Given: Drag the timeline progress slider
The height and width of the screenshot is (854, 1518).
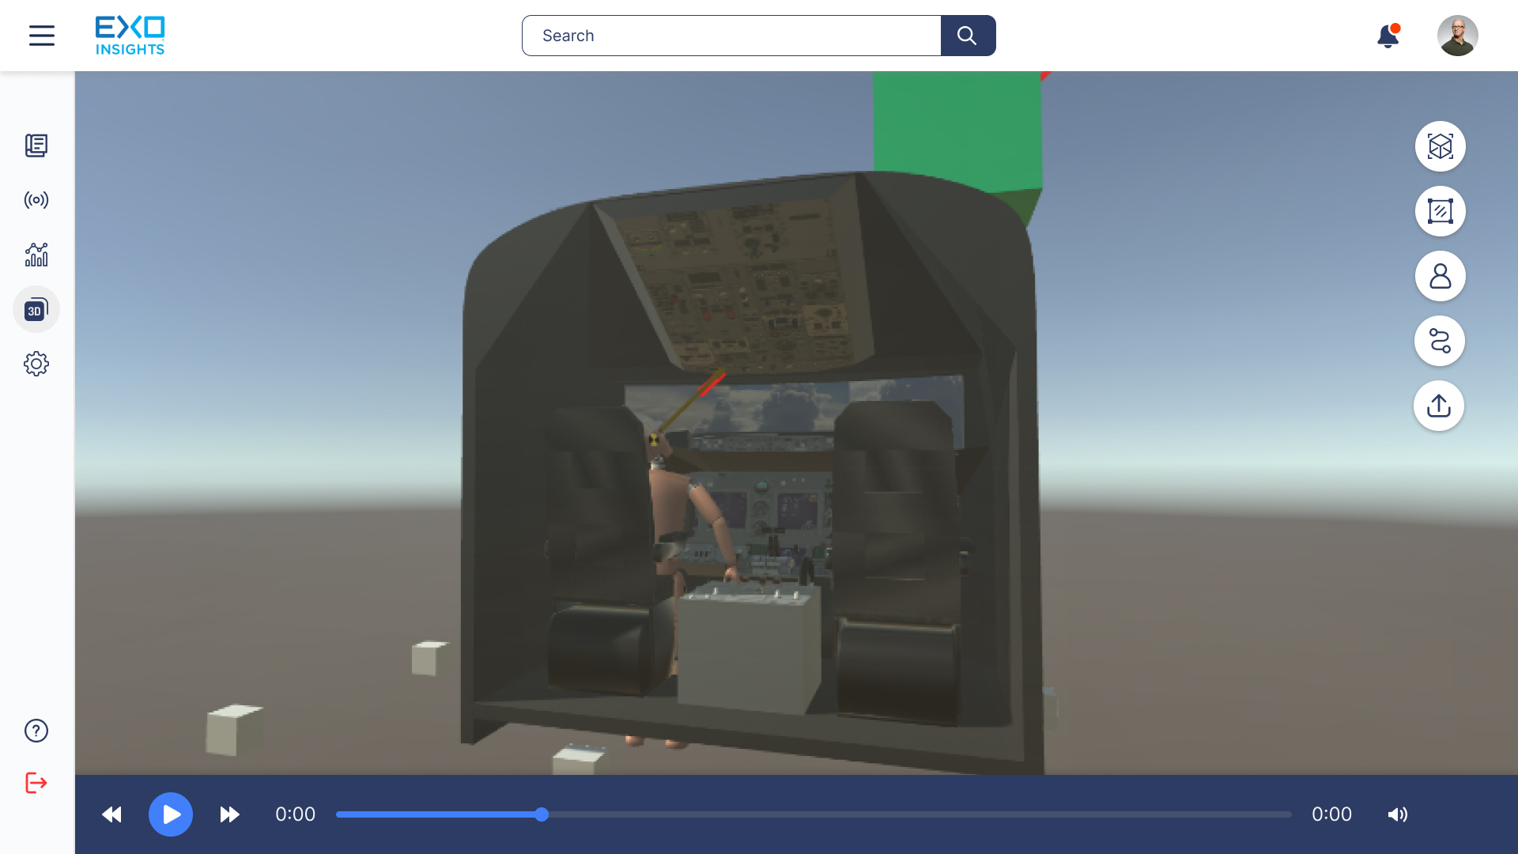Looking at the screenshot, I should pyautogui.click(x=542, y=814).
